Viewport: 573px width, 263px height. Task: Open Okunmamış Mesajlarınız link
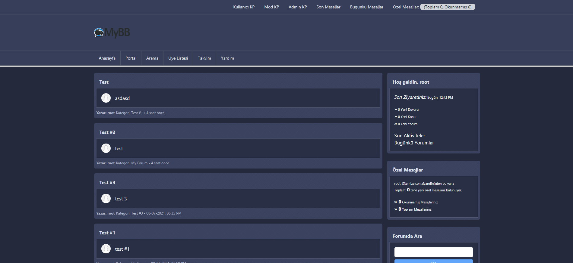coord(419,202)
